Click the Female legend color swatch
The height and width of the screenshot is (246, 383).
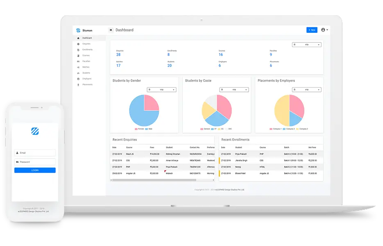coord(136,129)
